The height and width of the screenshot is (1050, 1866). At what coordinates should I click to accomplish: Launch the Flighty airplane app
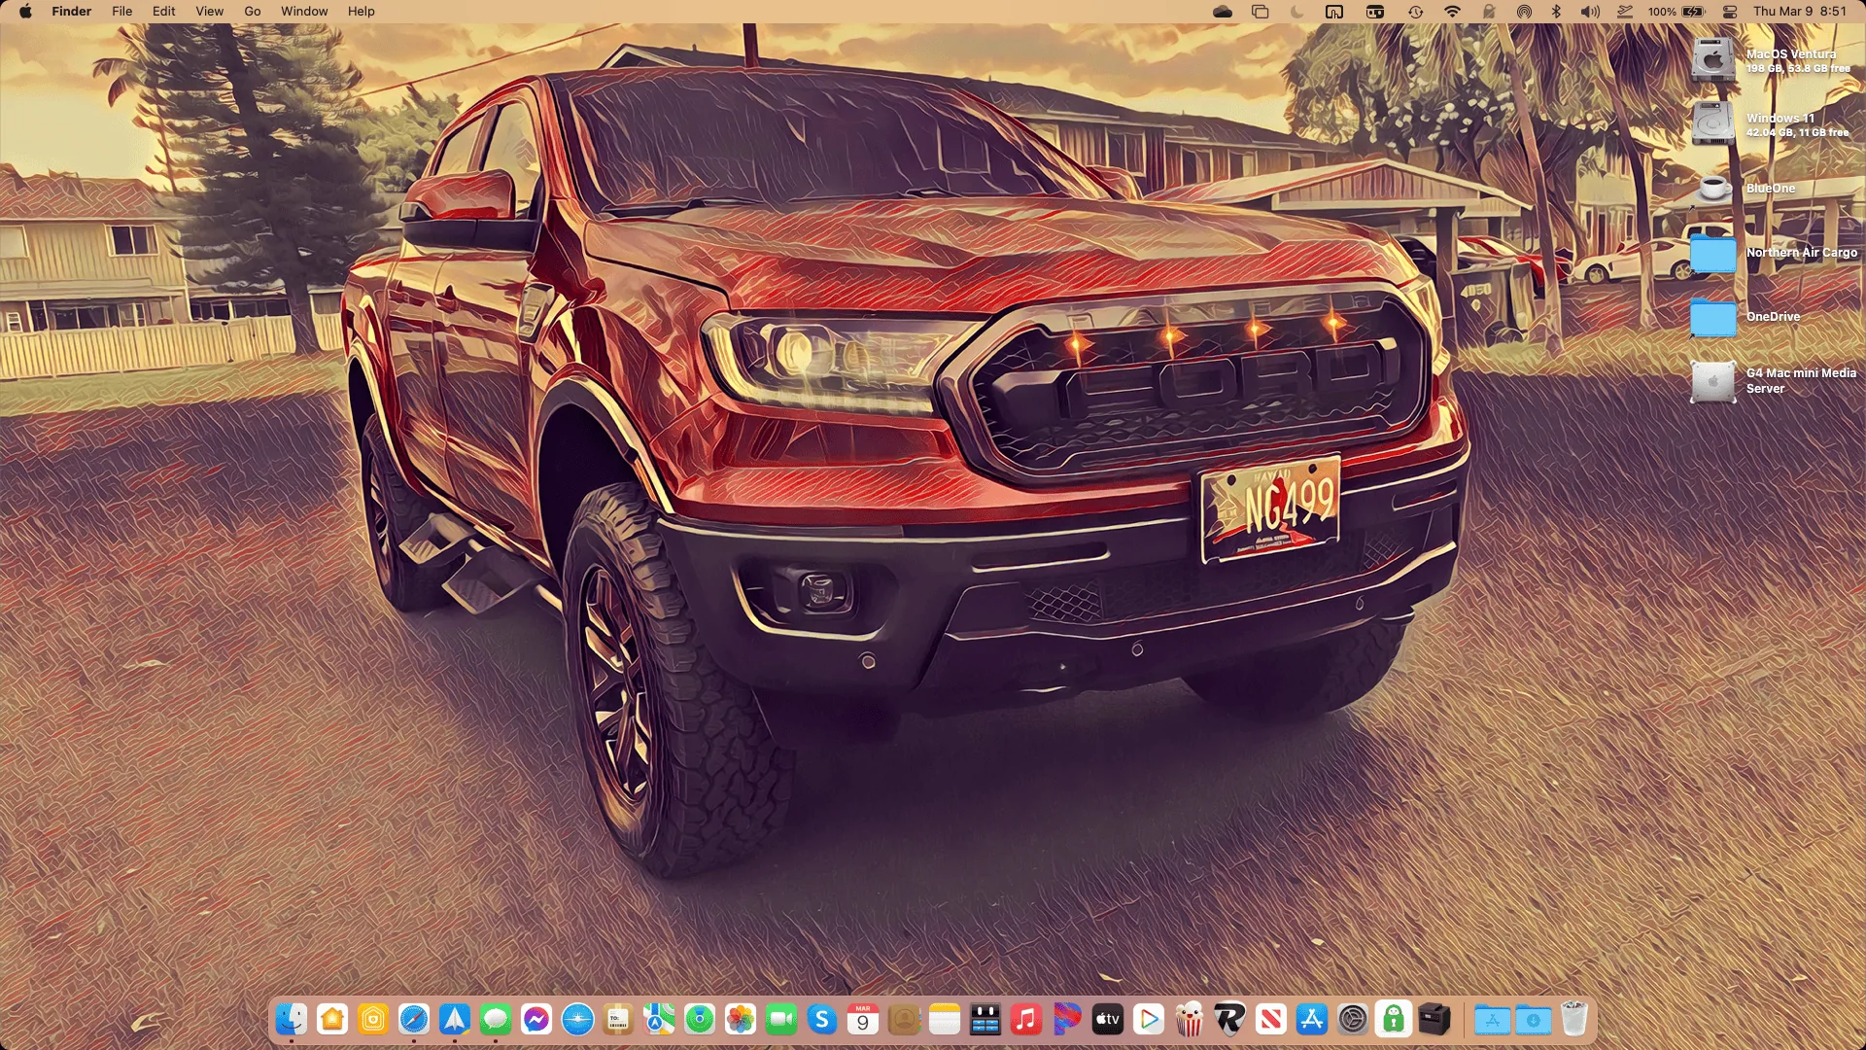[577, 1019]
